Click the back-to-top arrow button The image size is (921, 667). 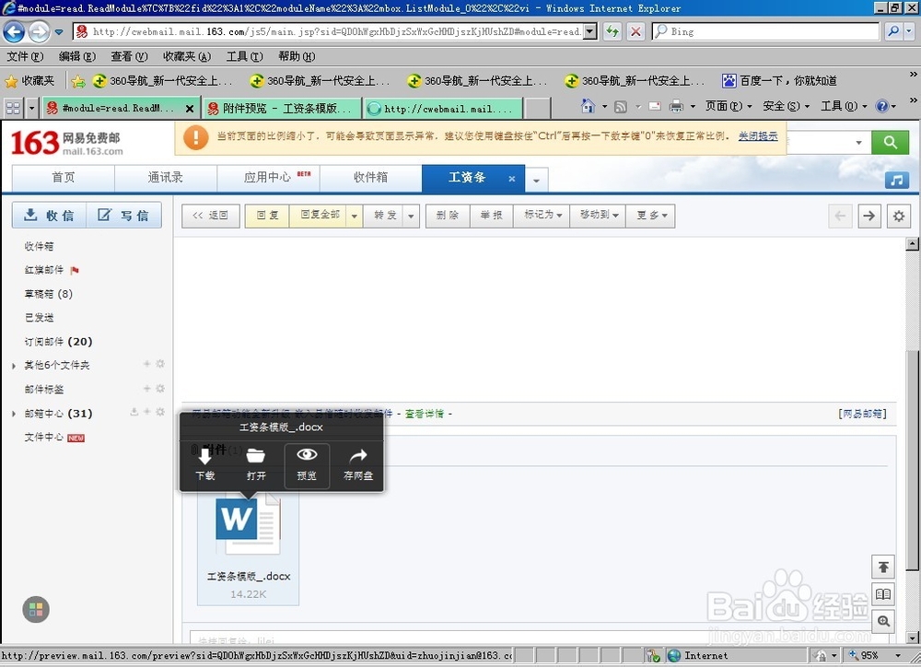(x=883, y=568)
